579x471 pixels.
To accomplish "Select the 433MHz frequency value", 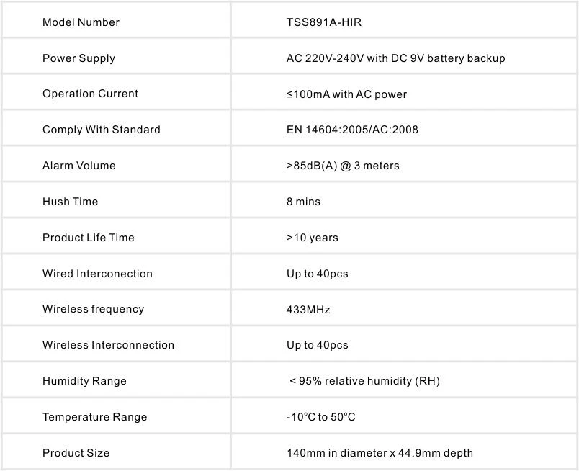I will click(308, 310).
